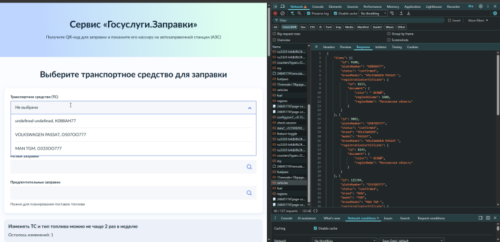Enable the Invert filter checkbox
The width and height of the screenshot is (500, 242).
pyautogui.click(x=449, y=20)
